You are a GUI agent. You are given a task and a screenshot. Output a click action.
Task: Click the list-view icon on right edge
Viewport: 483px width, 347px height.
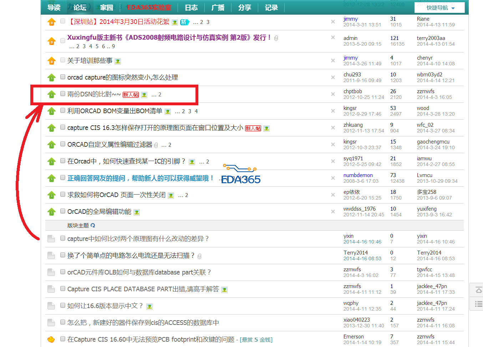point(479,304)
